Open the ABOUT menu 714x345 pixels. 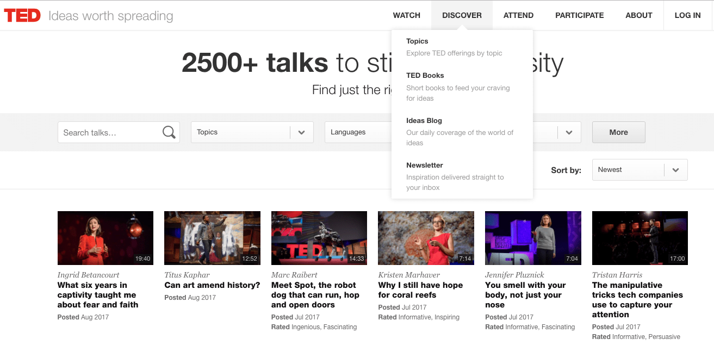[639, 15]
